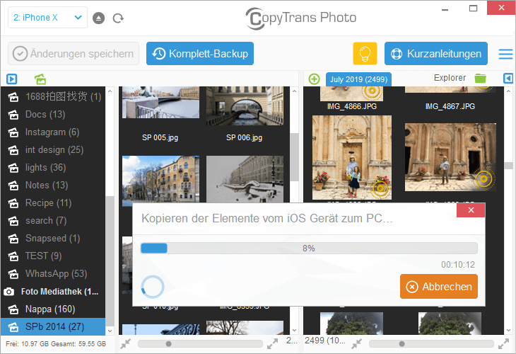Open thumbnail SP 006.jpg

point(245,105)
